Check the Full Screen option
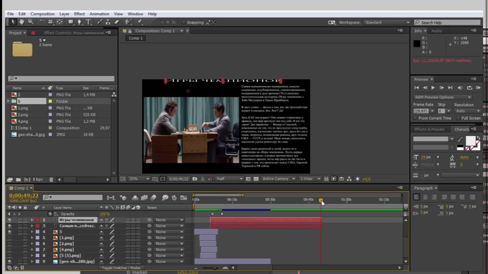 (457, 118)
